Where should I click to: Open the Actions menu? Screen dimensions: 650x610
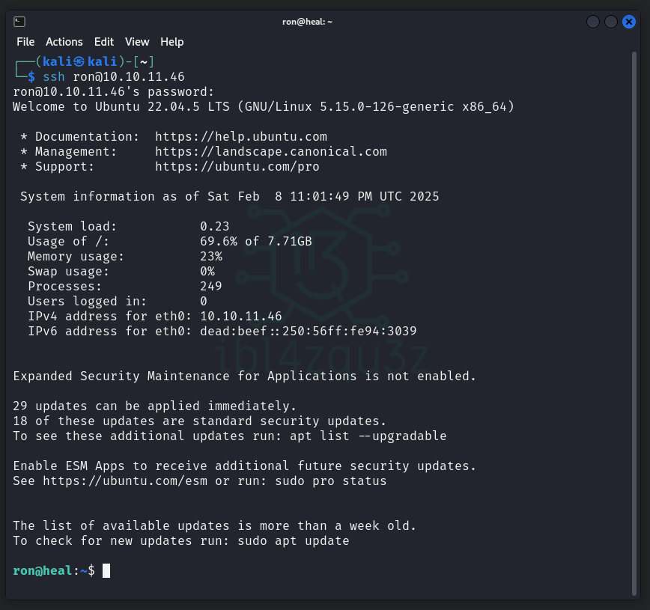click(x=64, y=42)
